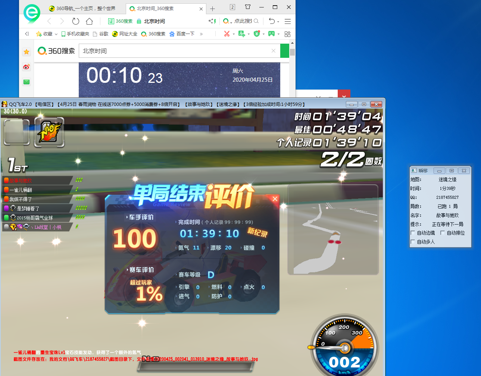The height and width of the screenshot is (376, 481).
Task: Go to browser home page icon
Action: coord(89,21)
